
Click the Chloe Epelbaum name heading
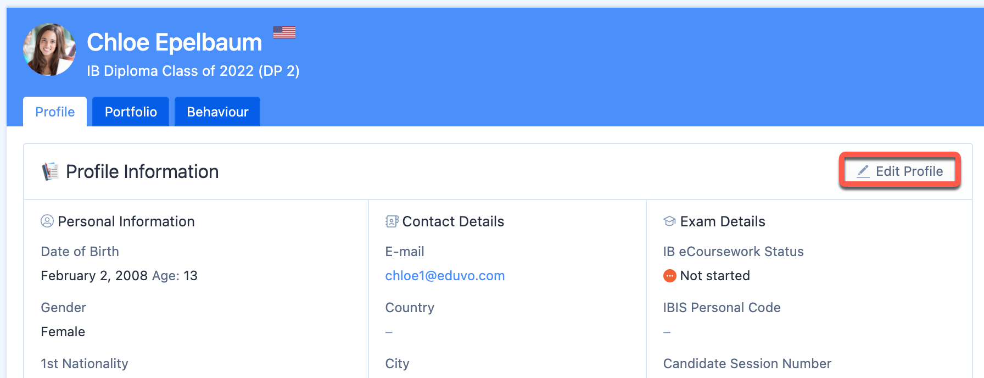(175, 42)
